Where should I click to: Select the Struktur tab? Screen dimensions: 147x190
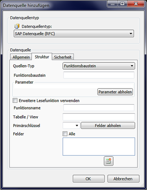click(42, 57)
